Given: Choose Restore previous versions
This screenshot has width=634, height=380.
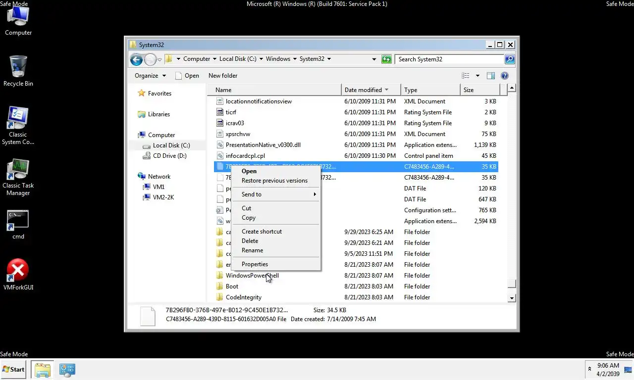Looking at the screenshot, I should pos(276,181).
